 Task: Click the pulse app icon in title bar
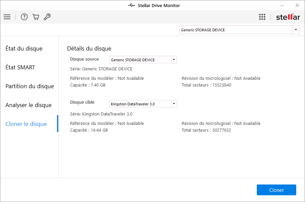pyautogui.click(x=131, y=5)
